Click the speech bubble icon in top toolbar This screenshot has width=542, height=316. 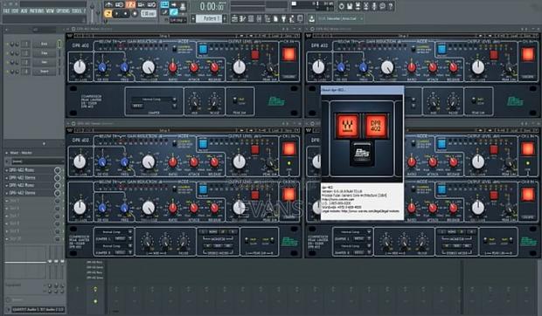click(383, 6)
